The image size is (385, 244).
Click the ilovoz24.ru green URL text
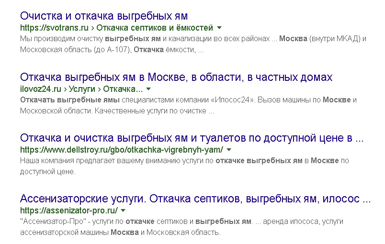click(41, 89)
